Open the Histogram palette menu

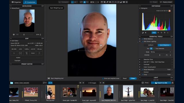pyautogui.click(x=172, y=6)
